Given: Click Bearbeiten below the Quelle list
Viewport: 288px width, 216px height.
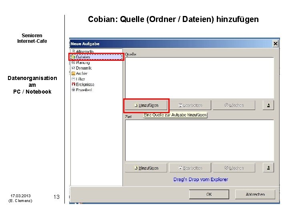Looking at the screenshot, I should (x=190, y=106).
